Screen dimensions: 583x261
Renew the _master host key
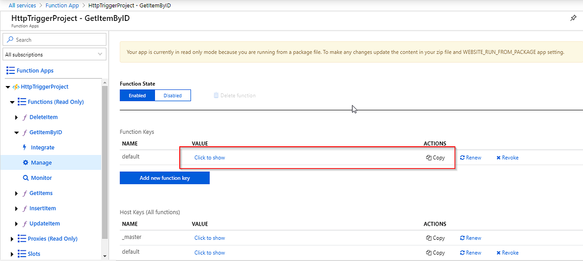click(x=470, y=238)
